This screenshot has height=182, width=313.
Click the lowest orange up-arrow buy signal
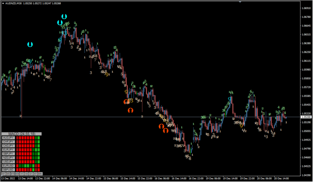(x=165, y=131)
